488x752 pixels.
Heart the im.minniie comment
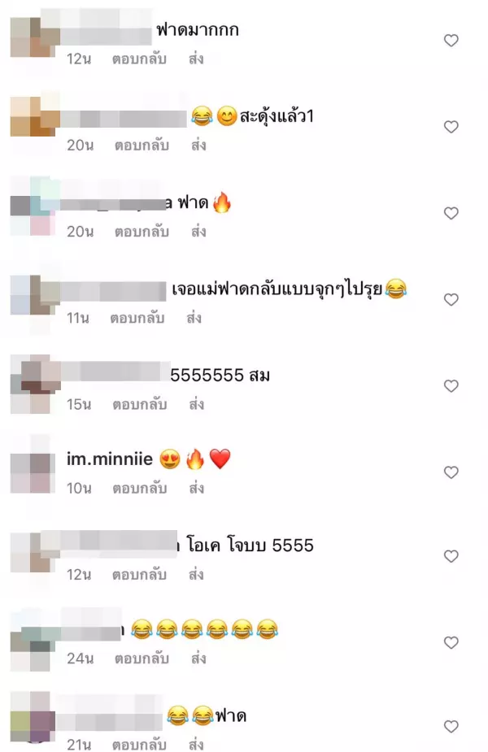coord(451,472)
